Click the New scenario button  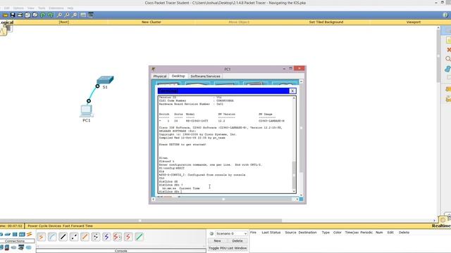click(217, 241)
